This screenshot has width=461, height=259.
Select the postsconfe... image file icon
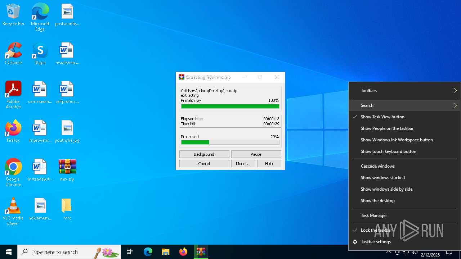pos(67,15)
